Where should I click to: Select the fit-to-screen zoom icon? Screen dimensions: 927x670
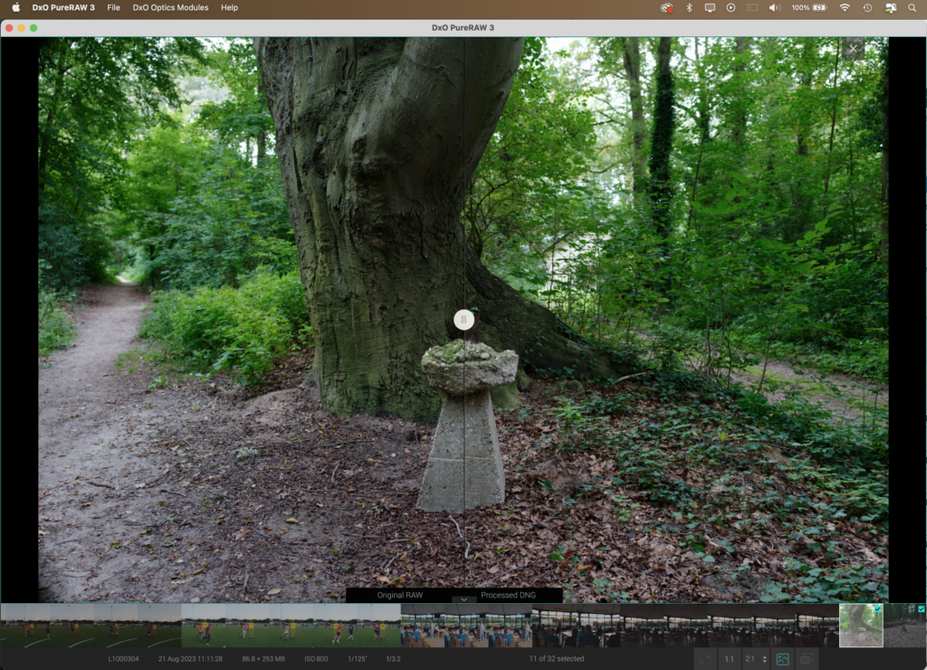pyautogui.click(x=704, y=659)
